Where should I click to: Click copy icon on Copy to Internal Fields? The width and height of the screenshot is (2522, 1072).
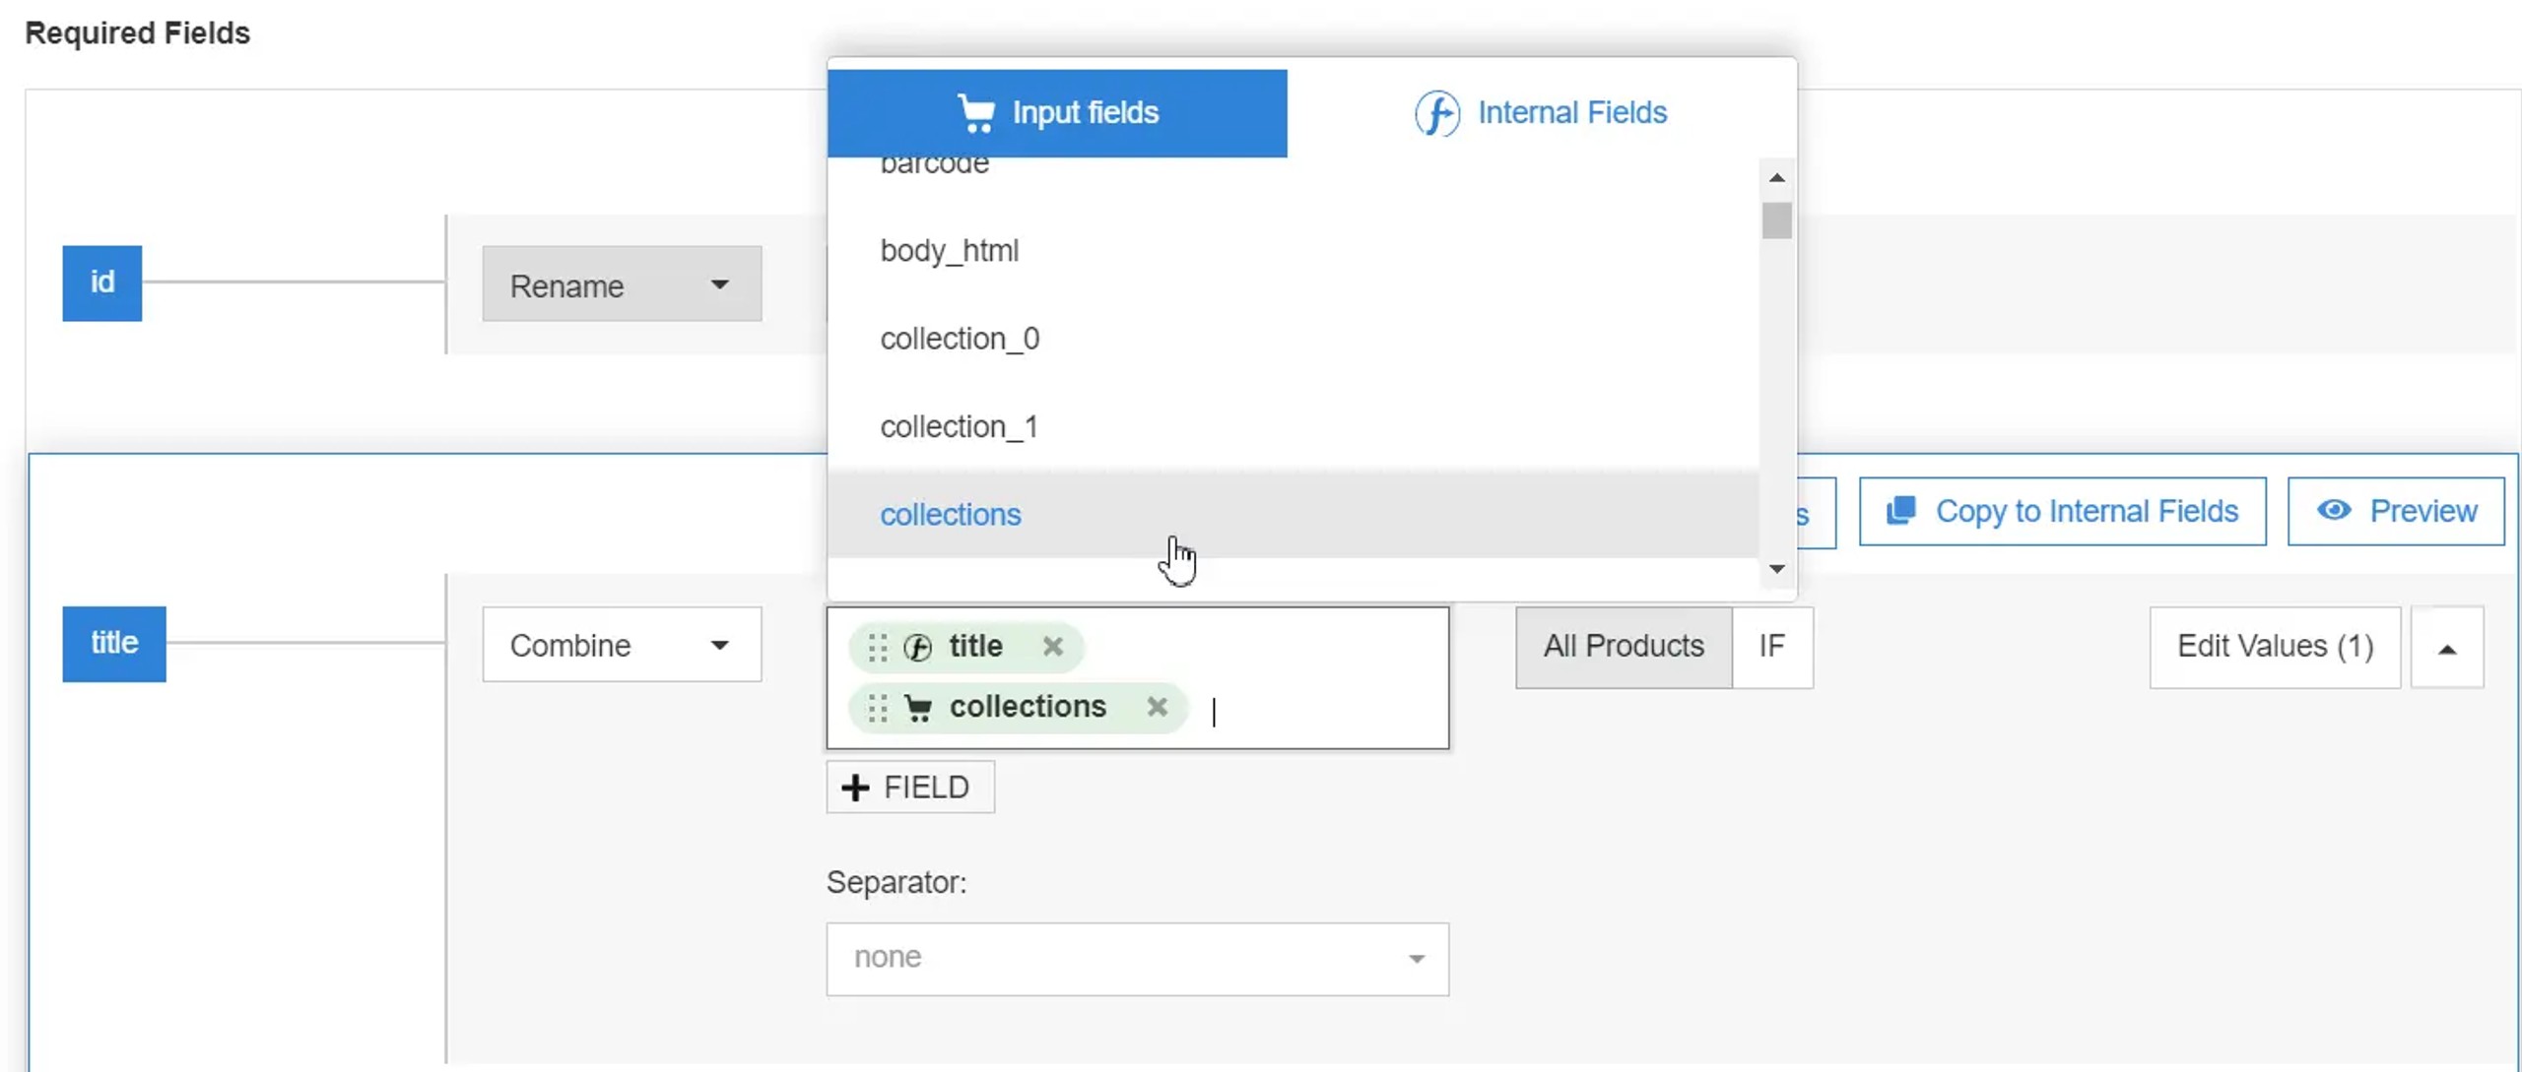click(1900, 511)
